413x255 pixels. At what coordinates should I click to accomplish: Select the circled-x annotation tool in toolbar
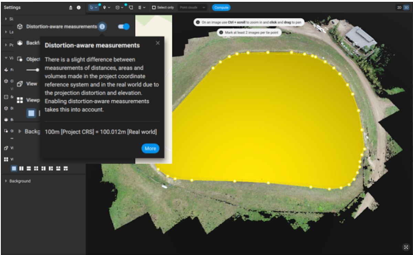[x=117, y=7]
